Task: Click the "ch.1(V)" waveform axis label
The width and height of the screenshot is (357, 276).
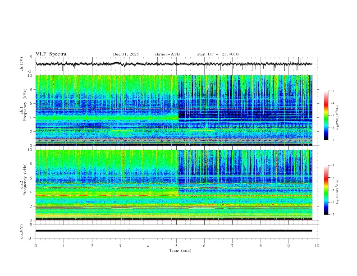Action: pyautogui.click(x=21, y=64)
